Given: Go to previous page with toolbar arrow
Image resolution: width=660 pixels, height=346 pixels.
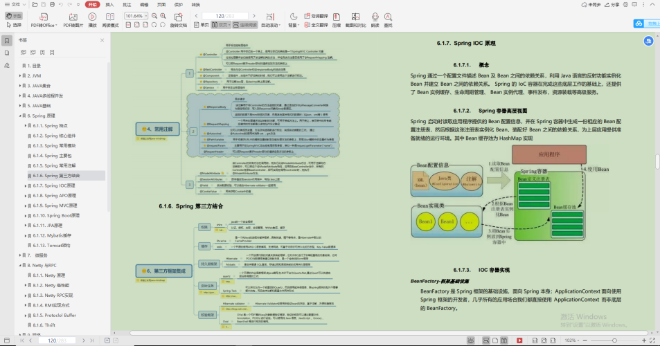Looking at the screenshot, I should tap(197, 16).
